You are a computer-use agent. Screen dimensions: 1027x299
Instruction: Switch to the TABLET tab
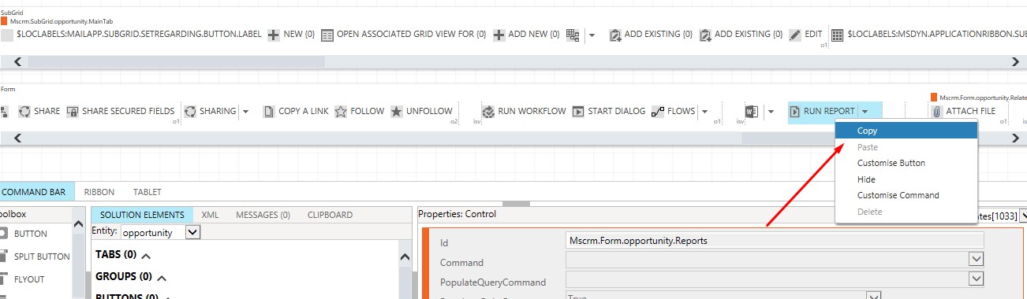click(x=147, y=191)
